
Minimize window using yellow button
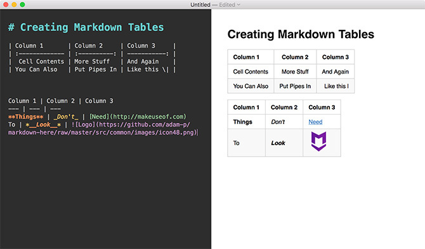pos(14,4)
